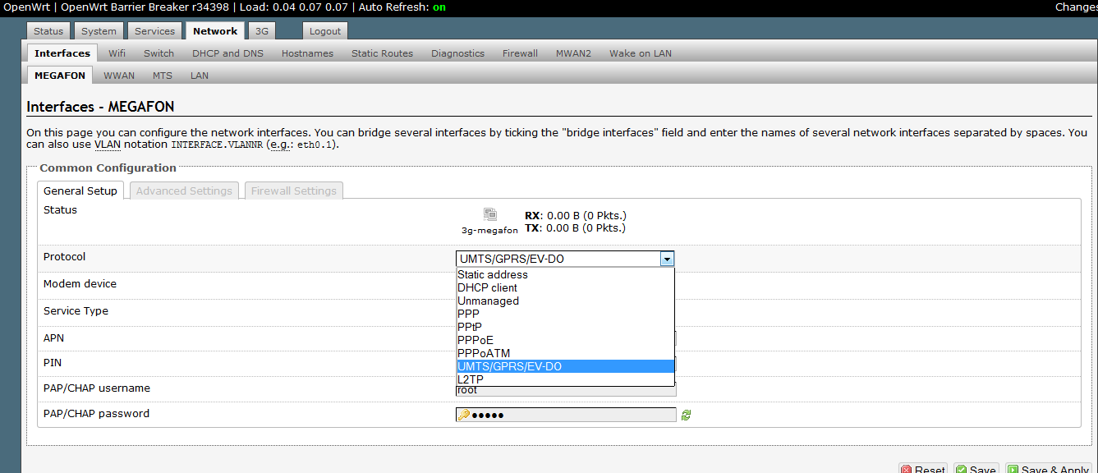1098x473 pixels.
Task: Choose DHCP client from protocol list
Action: coord(565,288)
